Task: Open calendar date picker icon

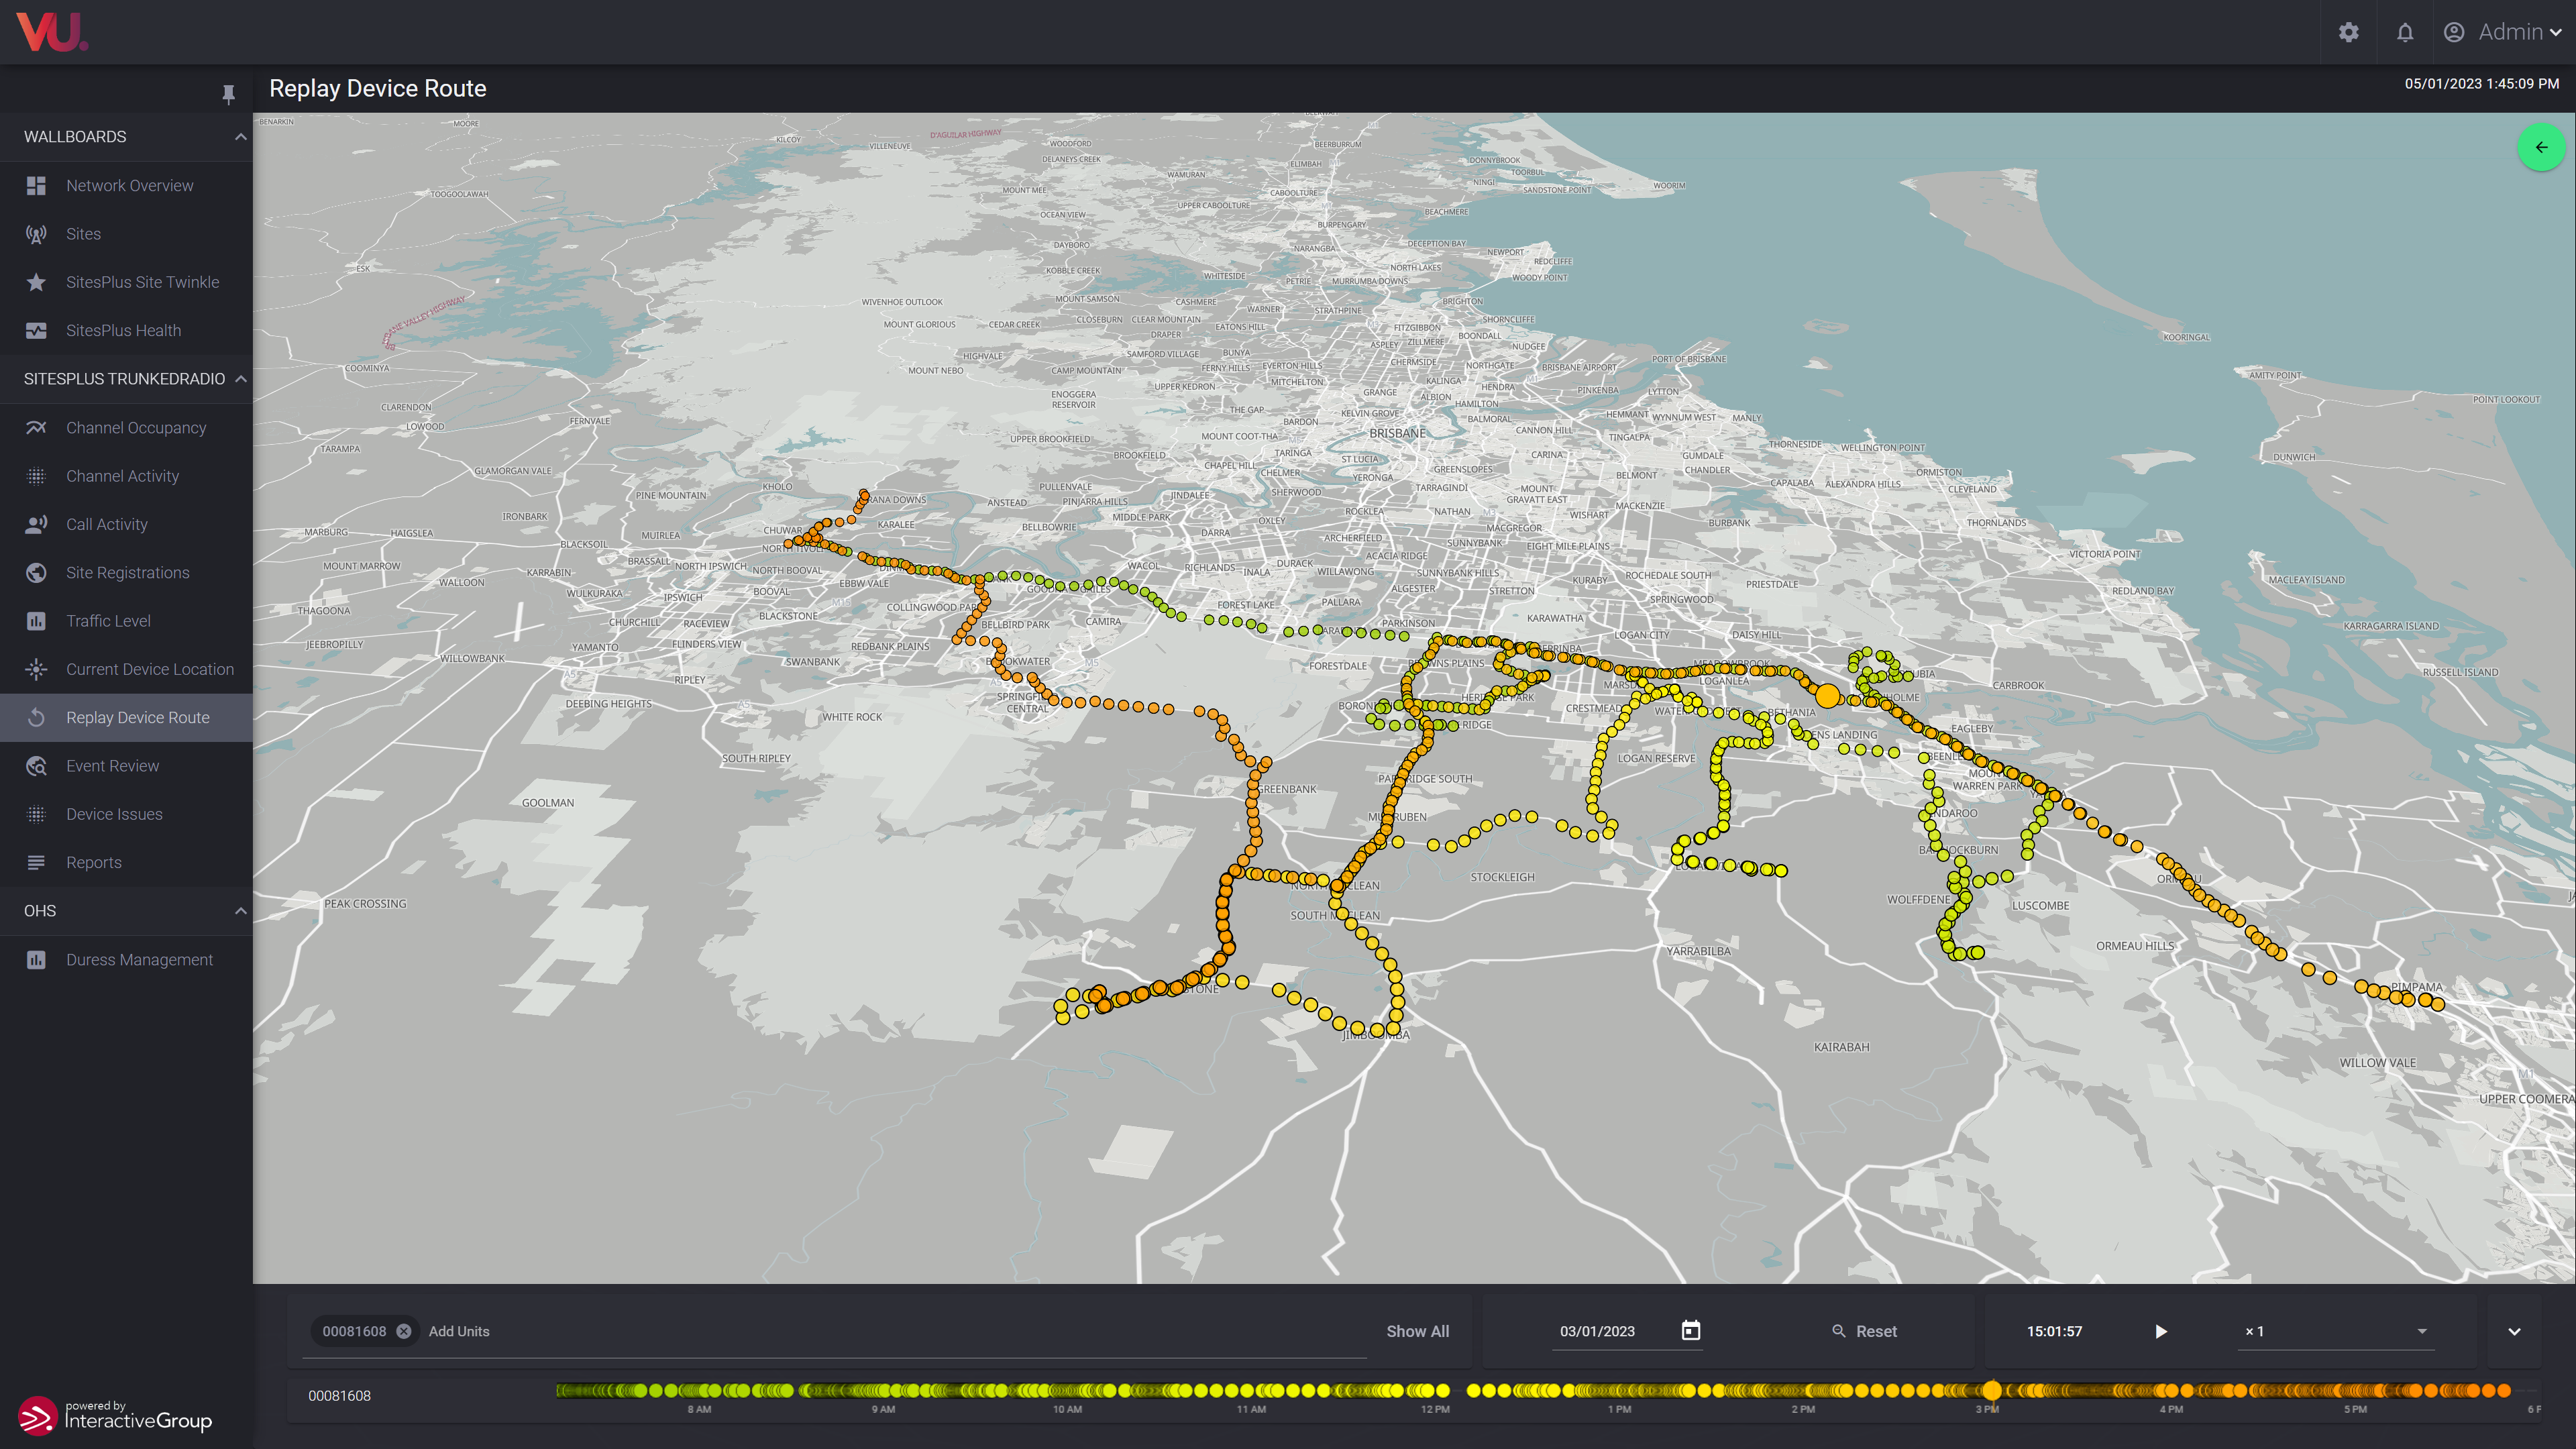Action: click(x=1691, y=1330)
